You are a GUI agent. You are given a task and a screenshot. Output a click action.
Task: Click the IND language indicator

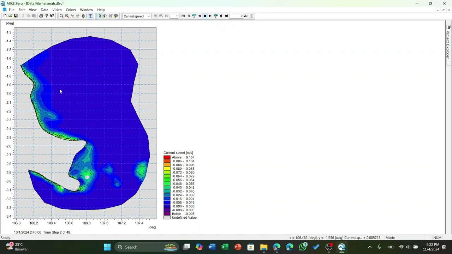point(390,247)
